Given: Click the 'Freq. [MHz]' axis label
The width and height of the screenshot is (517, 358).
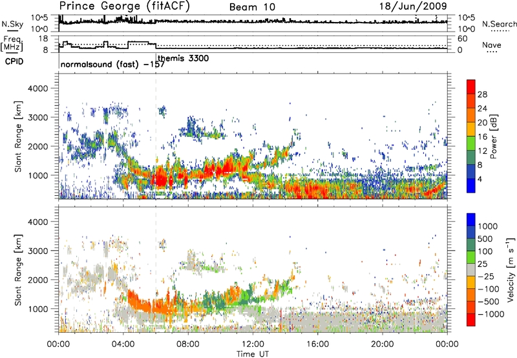Looking at the screenshot, I should click(x=12, y=43).
